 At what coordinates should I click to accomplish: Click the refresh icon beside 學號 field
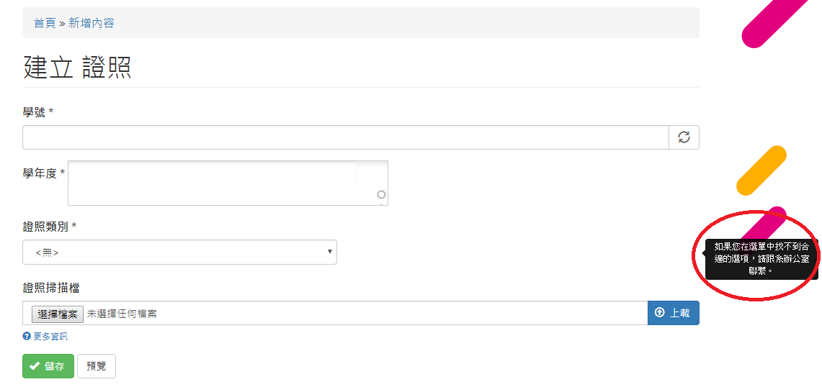(684, 137)
